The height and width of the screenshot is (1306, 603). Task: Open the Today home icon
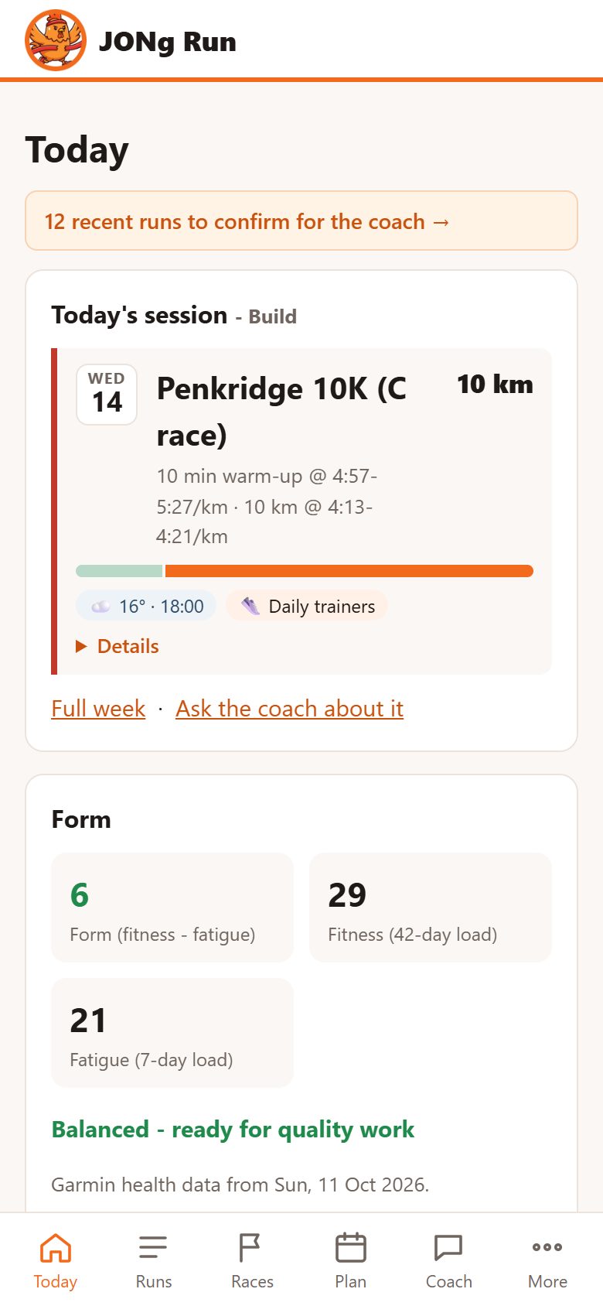[x=56, y=1247]
